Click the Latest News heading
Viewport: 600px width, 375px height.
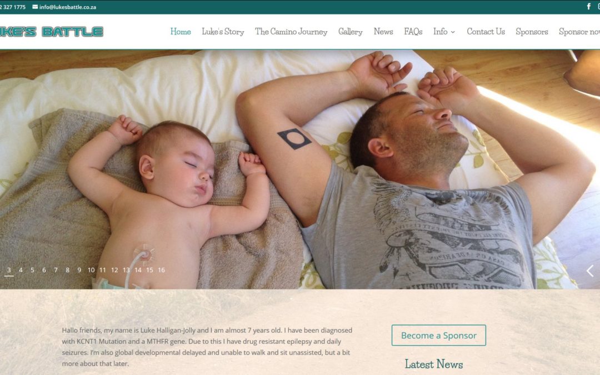click(x=434, y=364)
